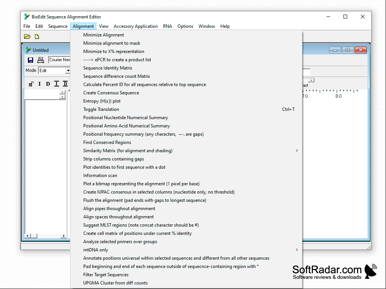Select UPGMA Cluster from diff counts
This screenshot has width=386, height=289.
[186, 283]
